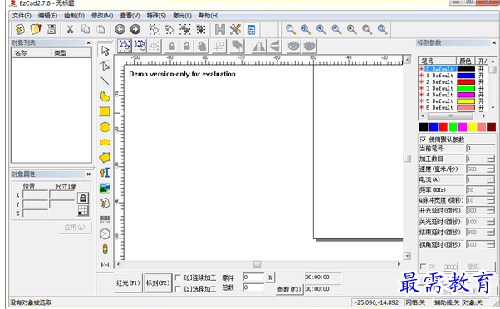Select the Bitmap image tool
Image resolution: width=500 pixels, height=309 pixels.
point(105,188)
